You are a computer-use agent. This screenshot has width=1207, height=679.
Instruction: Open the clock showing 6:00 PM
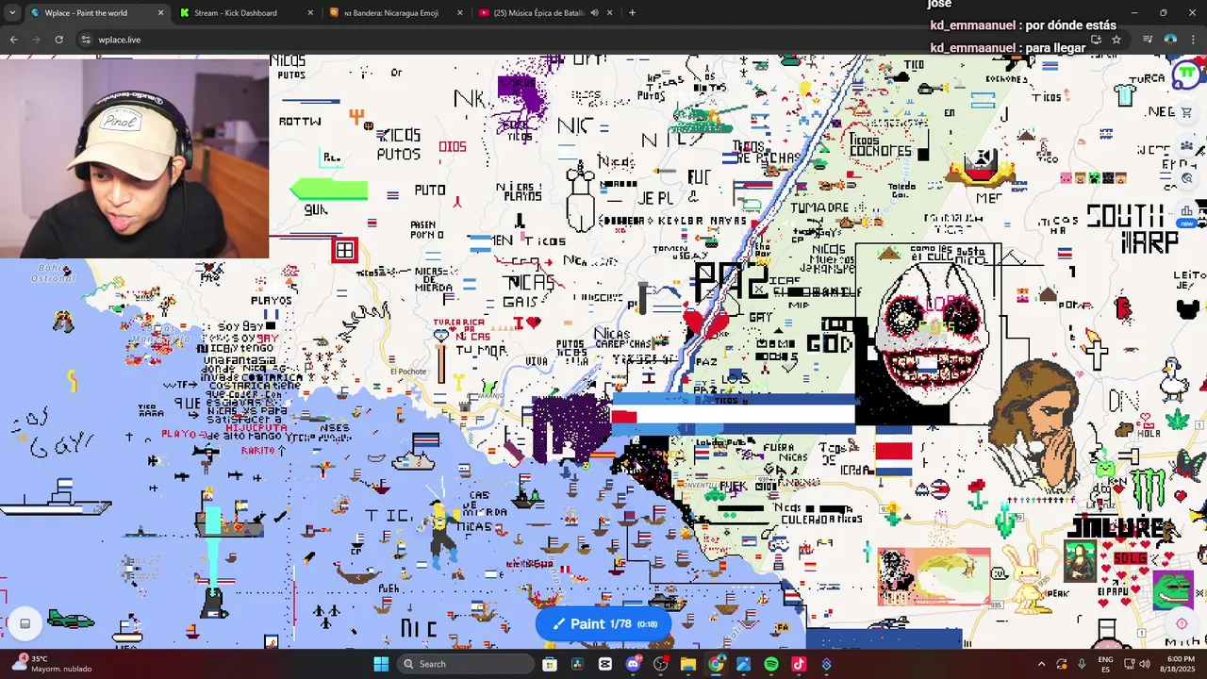tap(1181, 664)
